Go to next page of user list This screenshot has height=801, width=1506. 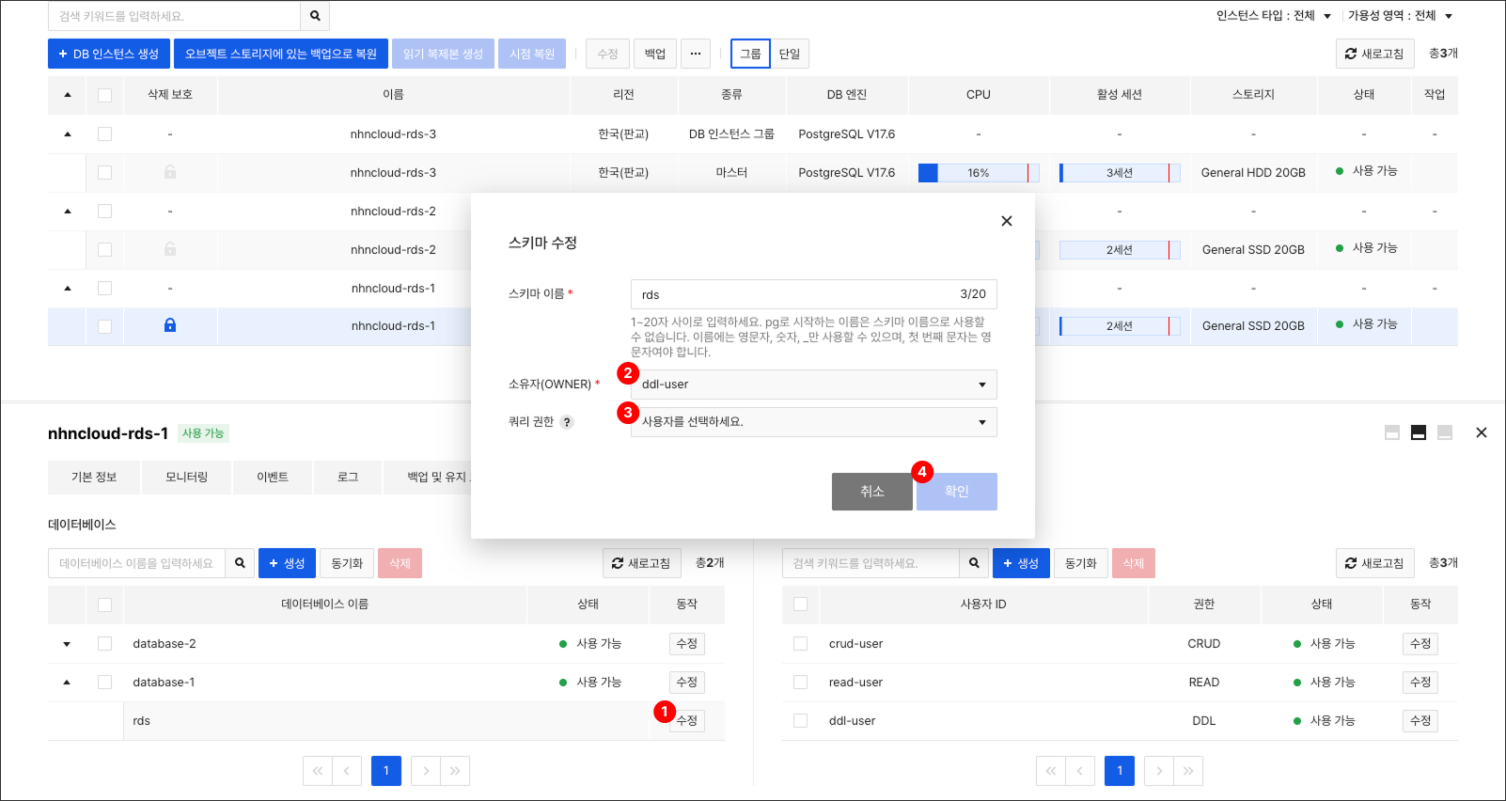[x=1159, y=771]
